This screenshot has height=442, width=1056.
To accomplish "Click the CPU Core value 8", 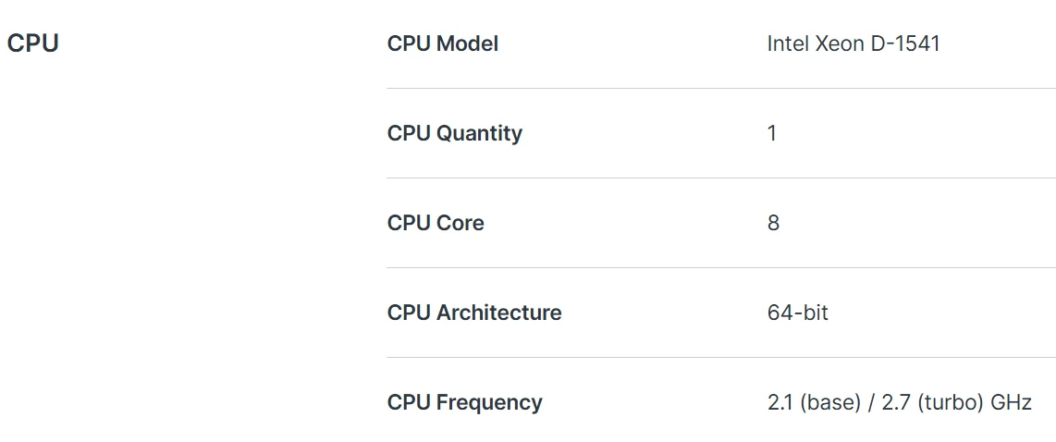I will (x=773, y=223).
